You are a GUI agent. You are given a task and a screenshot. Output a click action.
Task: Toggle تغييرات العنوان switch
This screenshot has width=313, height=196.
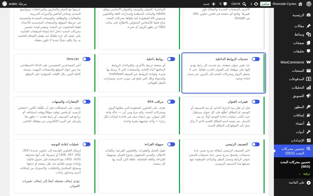point(256,102)
